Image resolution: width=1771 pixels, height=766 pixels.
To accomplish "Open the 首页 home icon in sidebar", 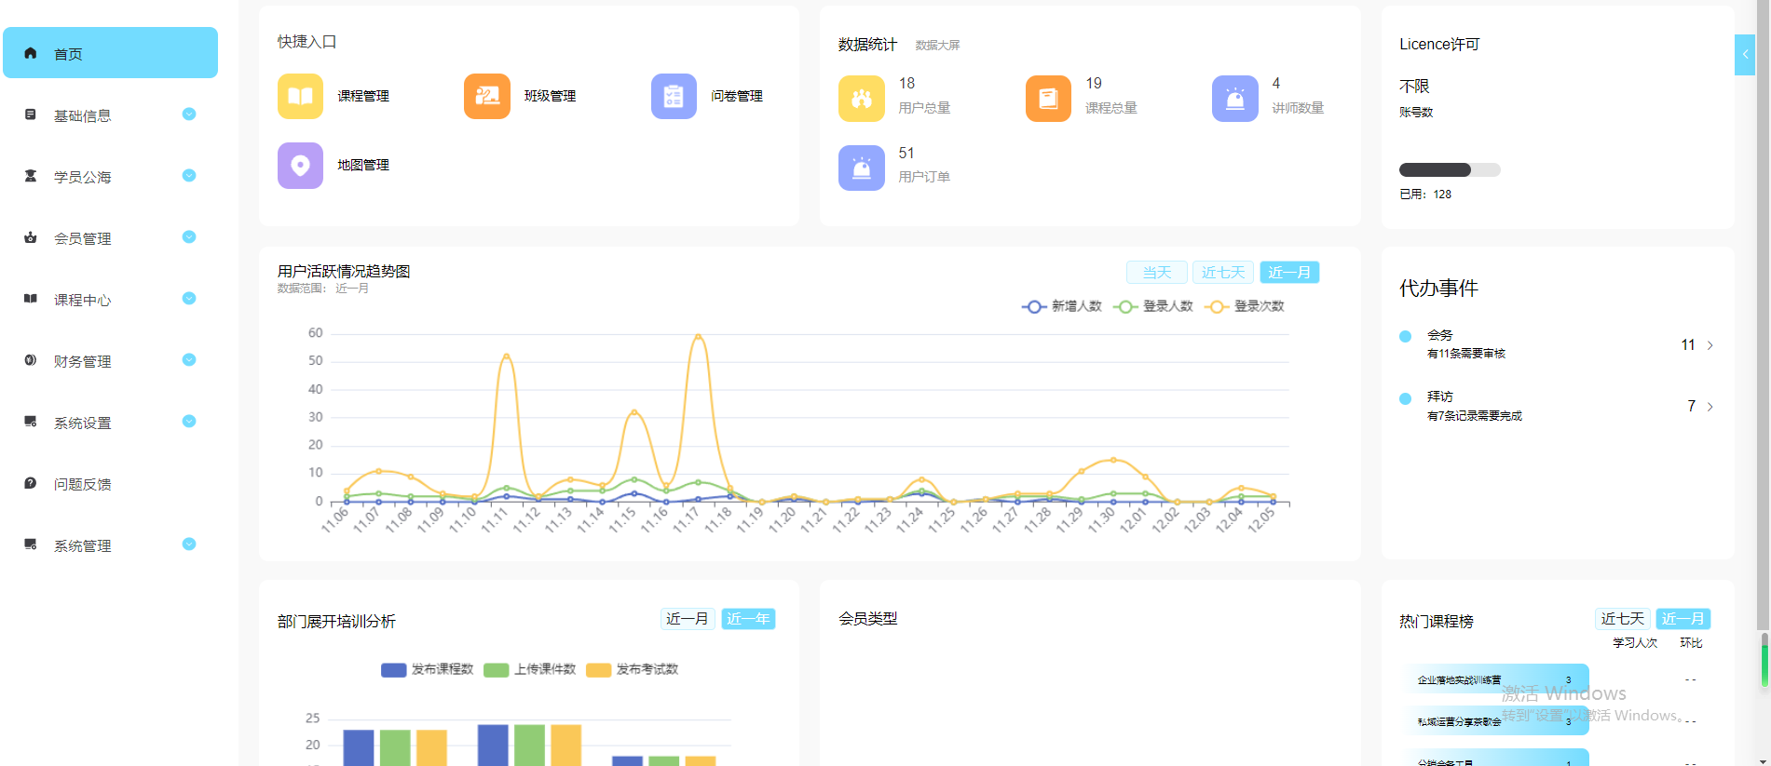I will [31, 53].
